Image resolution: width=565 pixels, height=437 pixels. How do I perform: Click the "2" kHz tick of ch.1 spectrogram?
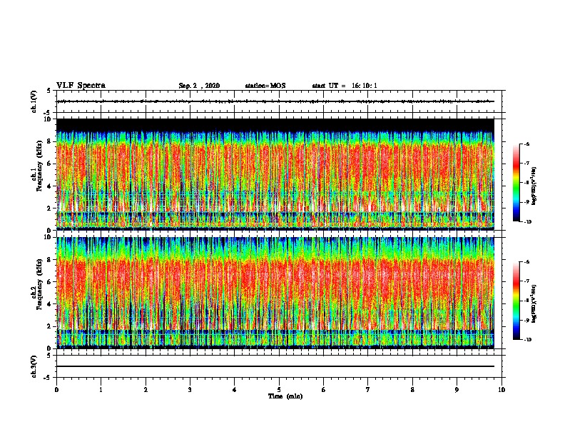point(50,209)
